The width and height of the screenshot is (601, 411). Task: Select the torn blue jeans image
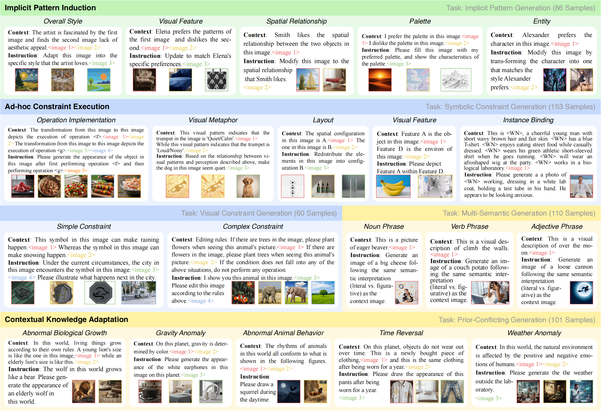pyautogui.click(x=452, y=391)
